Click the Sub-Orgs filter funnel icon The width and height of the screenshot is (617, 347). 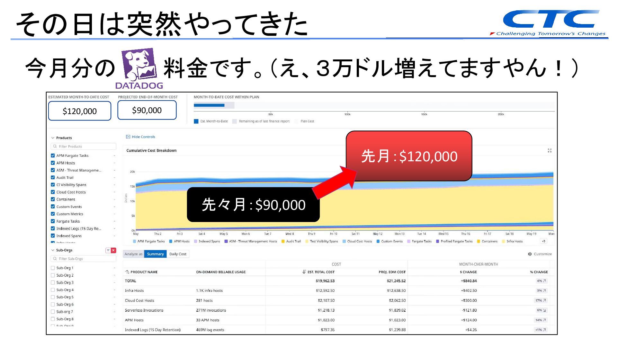pos(108,250)
